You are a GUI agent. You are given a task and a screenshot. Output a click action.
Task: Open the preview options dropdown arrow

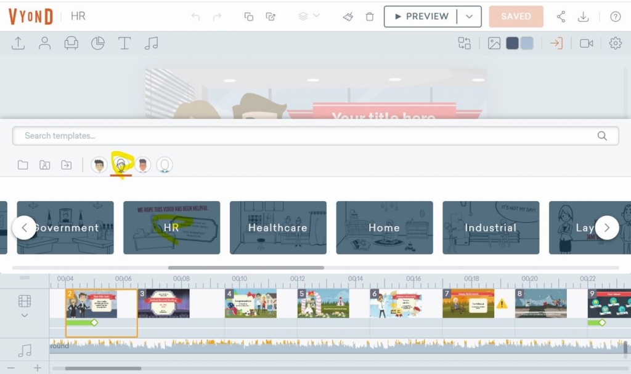[469, 17]
